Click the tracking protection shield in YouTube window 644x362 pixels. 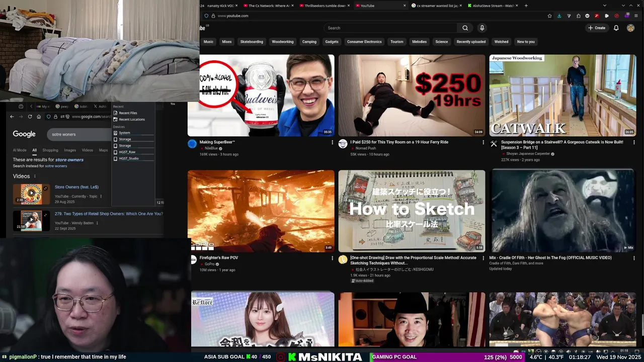click(205, 16)
